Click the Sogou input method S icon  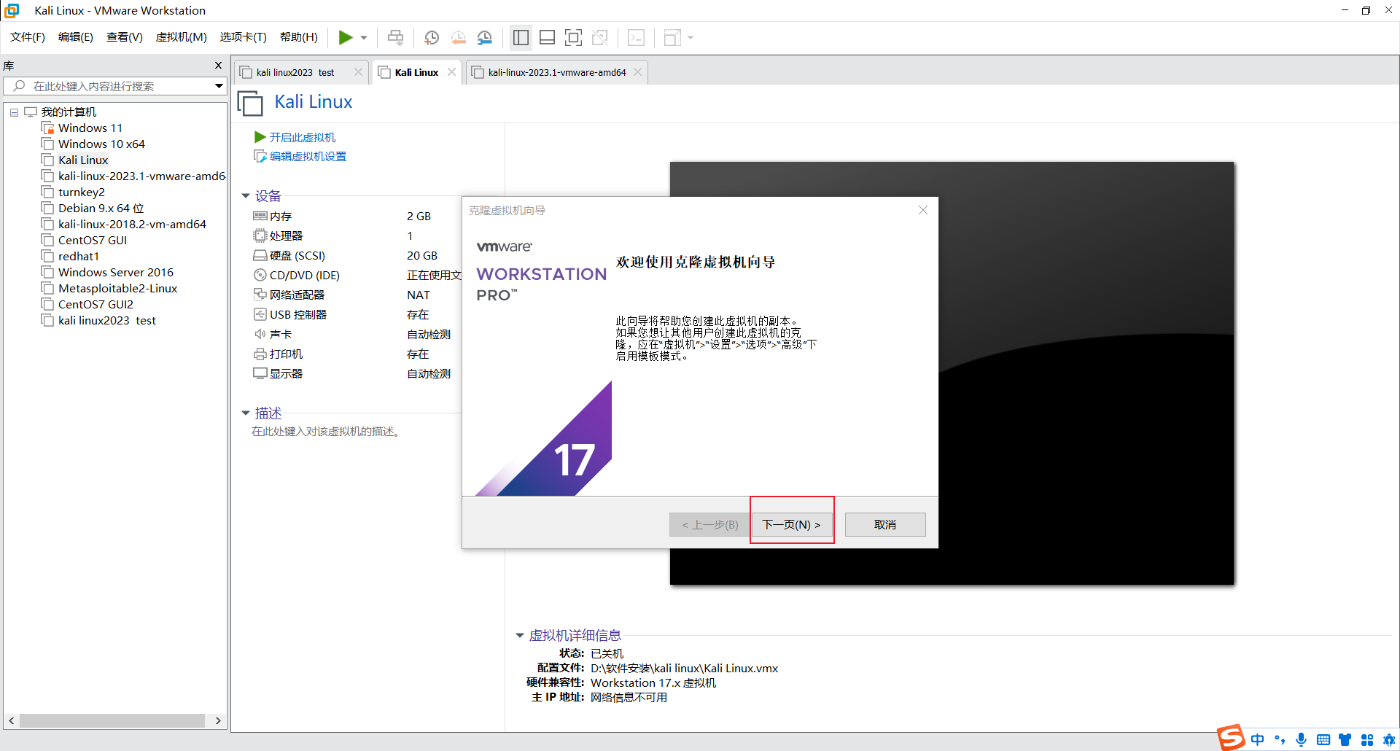(x=1232, y=738)
